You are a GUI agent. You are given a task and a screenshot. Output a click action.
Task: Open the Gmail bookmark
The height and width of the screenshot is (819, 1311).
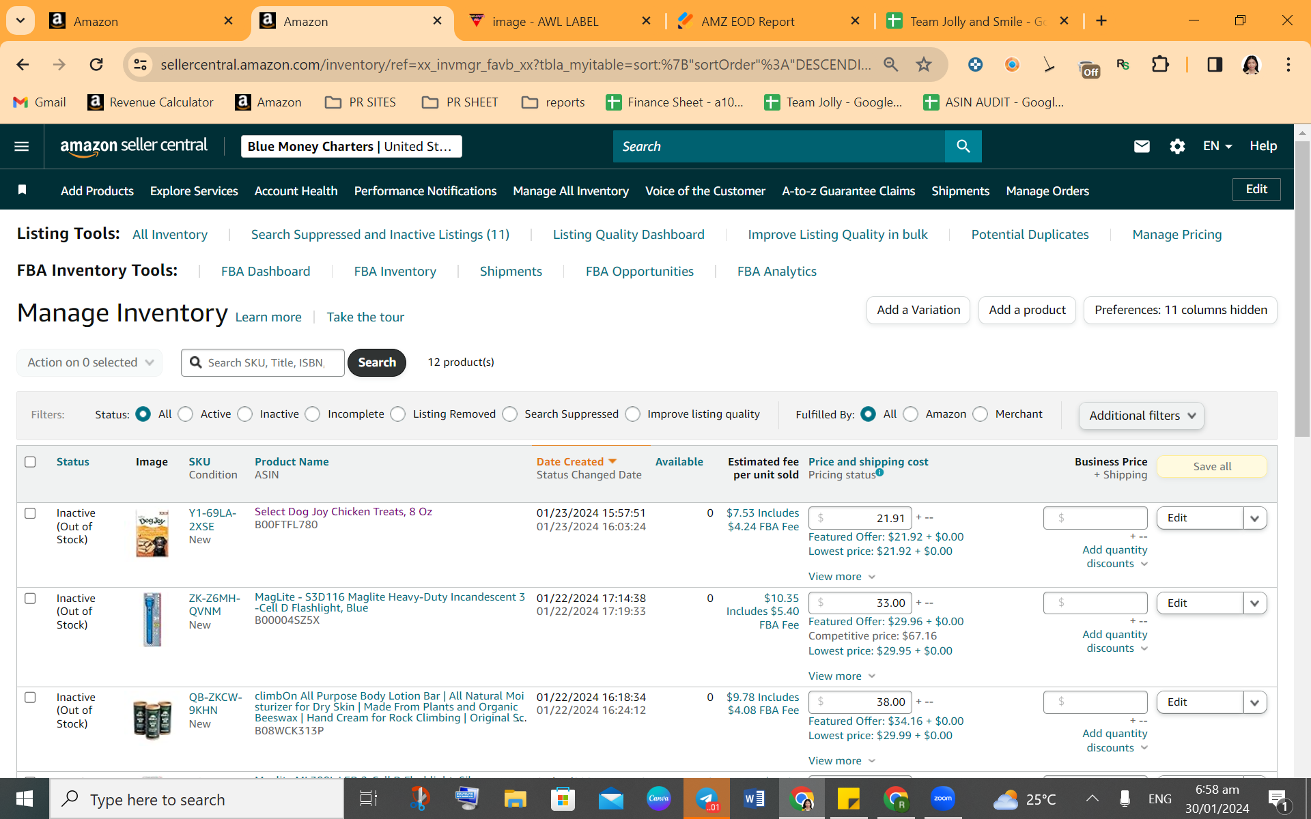click(40, 102)
